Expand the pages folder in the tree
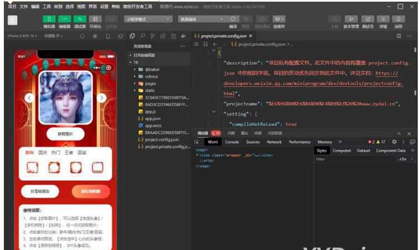Viewport: 420px width, 250px height. point(150,83)
